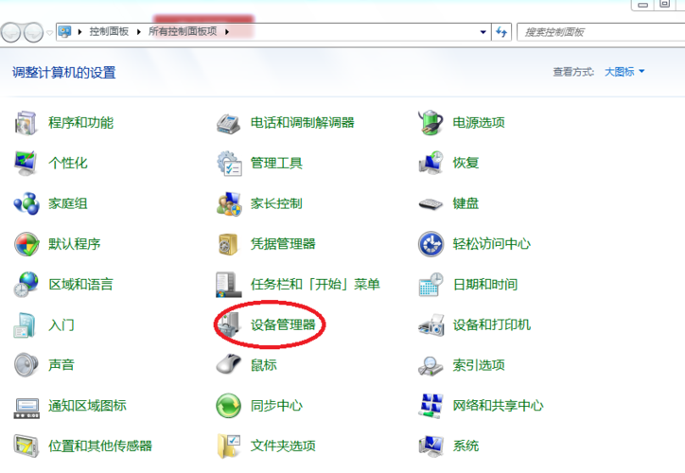Viewport: 685px width, 473px height.
Task: Open the 程序和功能 text link
Action: pyautogui.click(x=80, y=123)
